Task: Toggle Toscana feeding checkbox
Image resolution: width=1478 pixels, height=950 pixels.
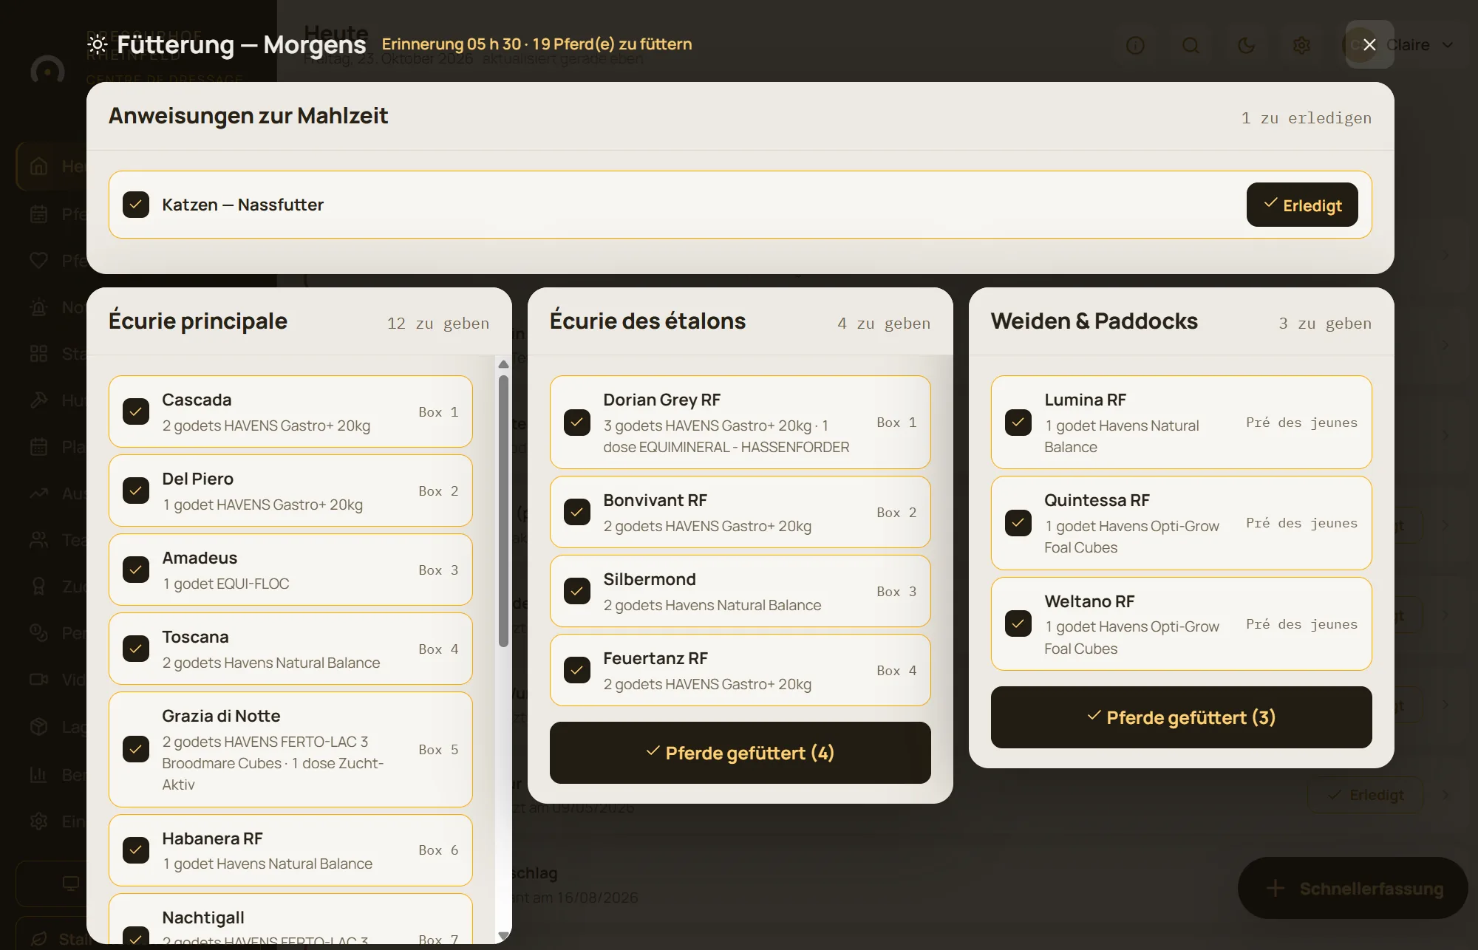Action: point(136,649)
